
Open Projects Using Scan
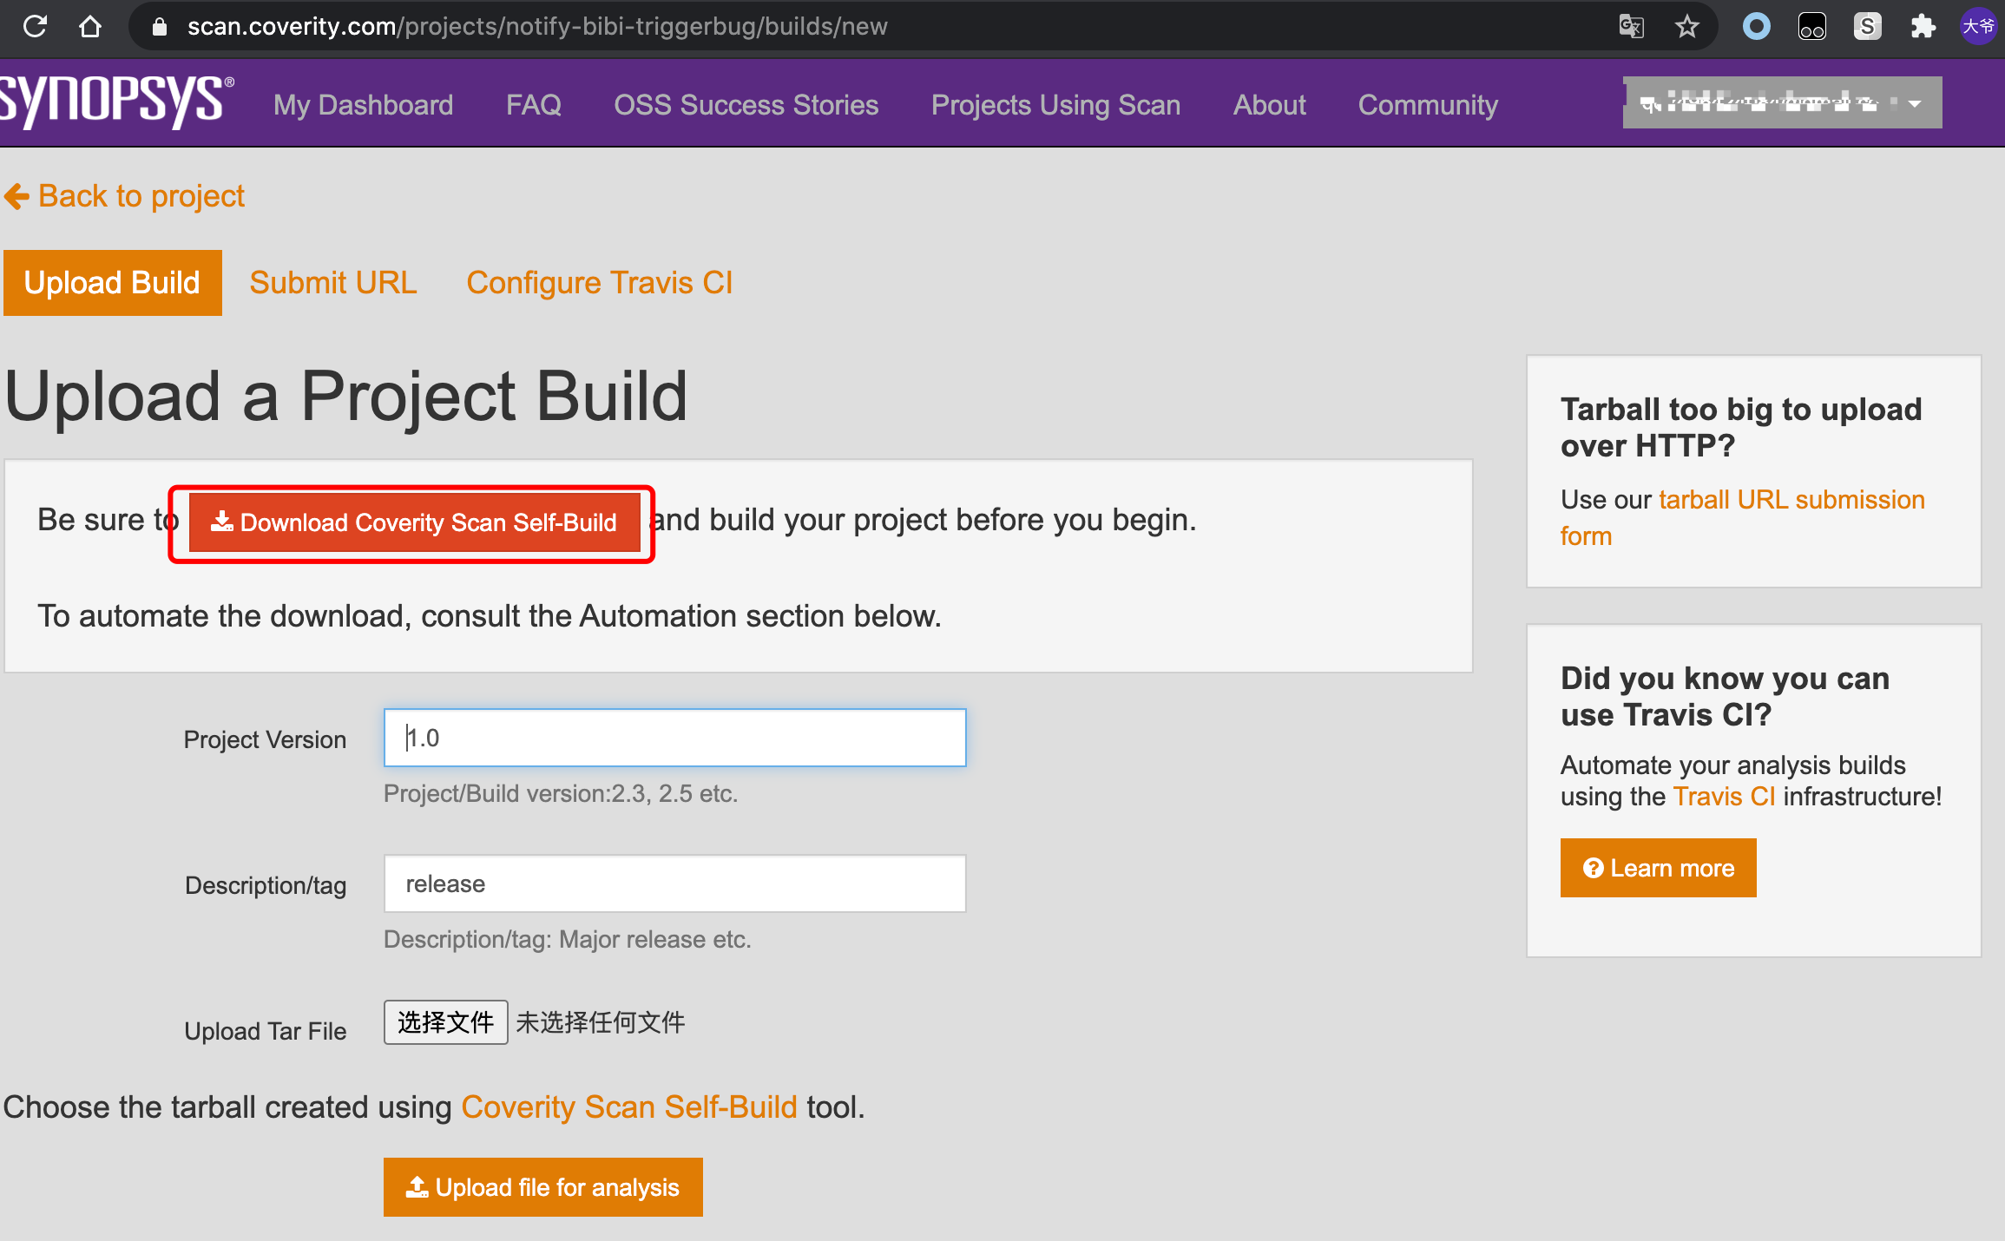click(1055, 105)
